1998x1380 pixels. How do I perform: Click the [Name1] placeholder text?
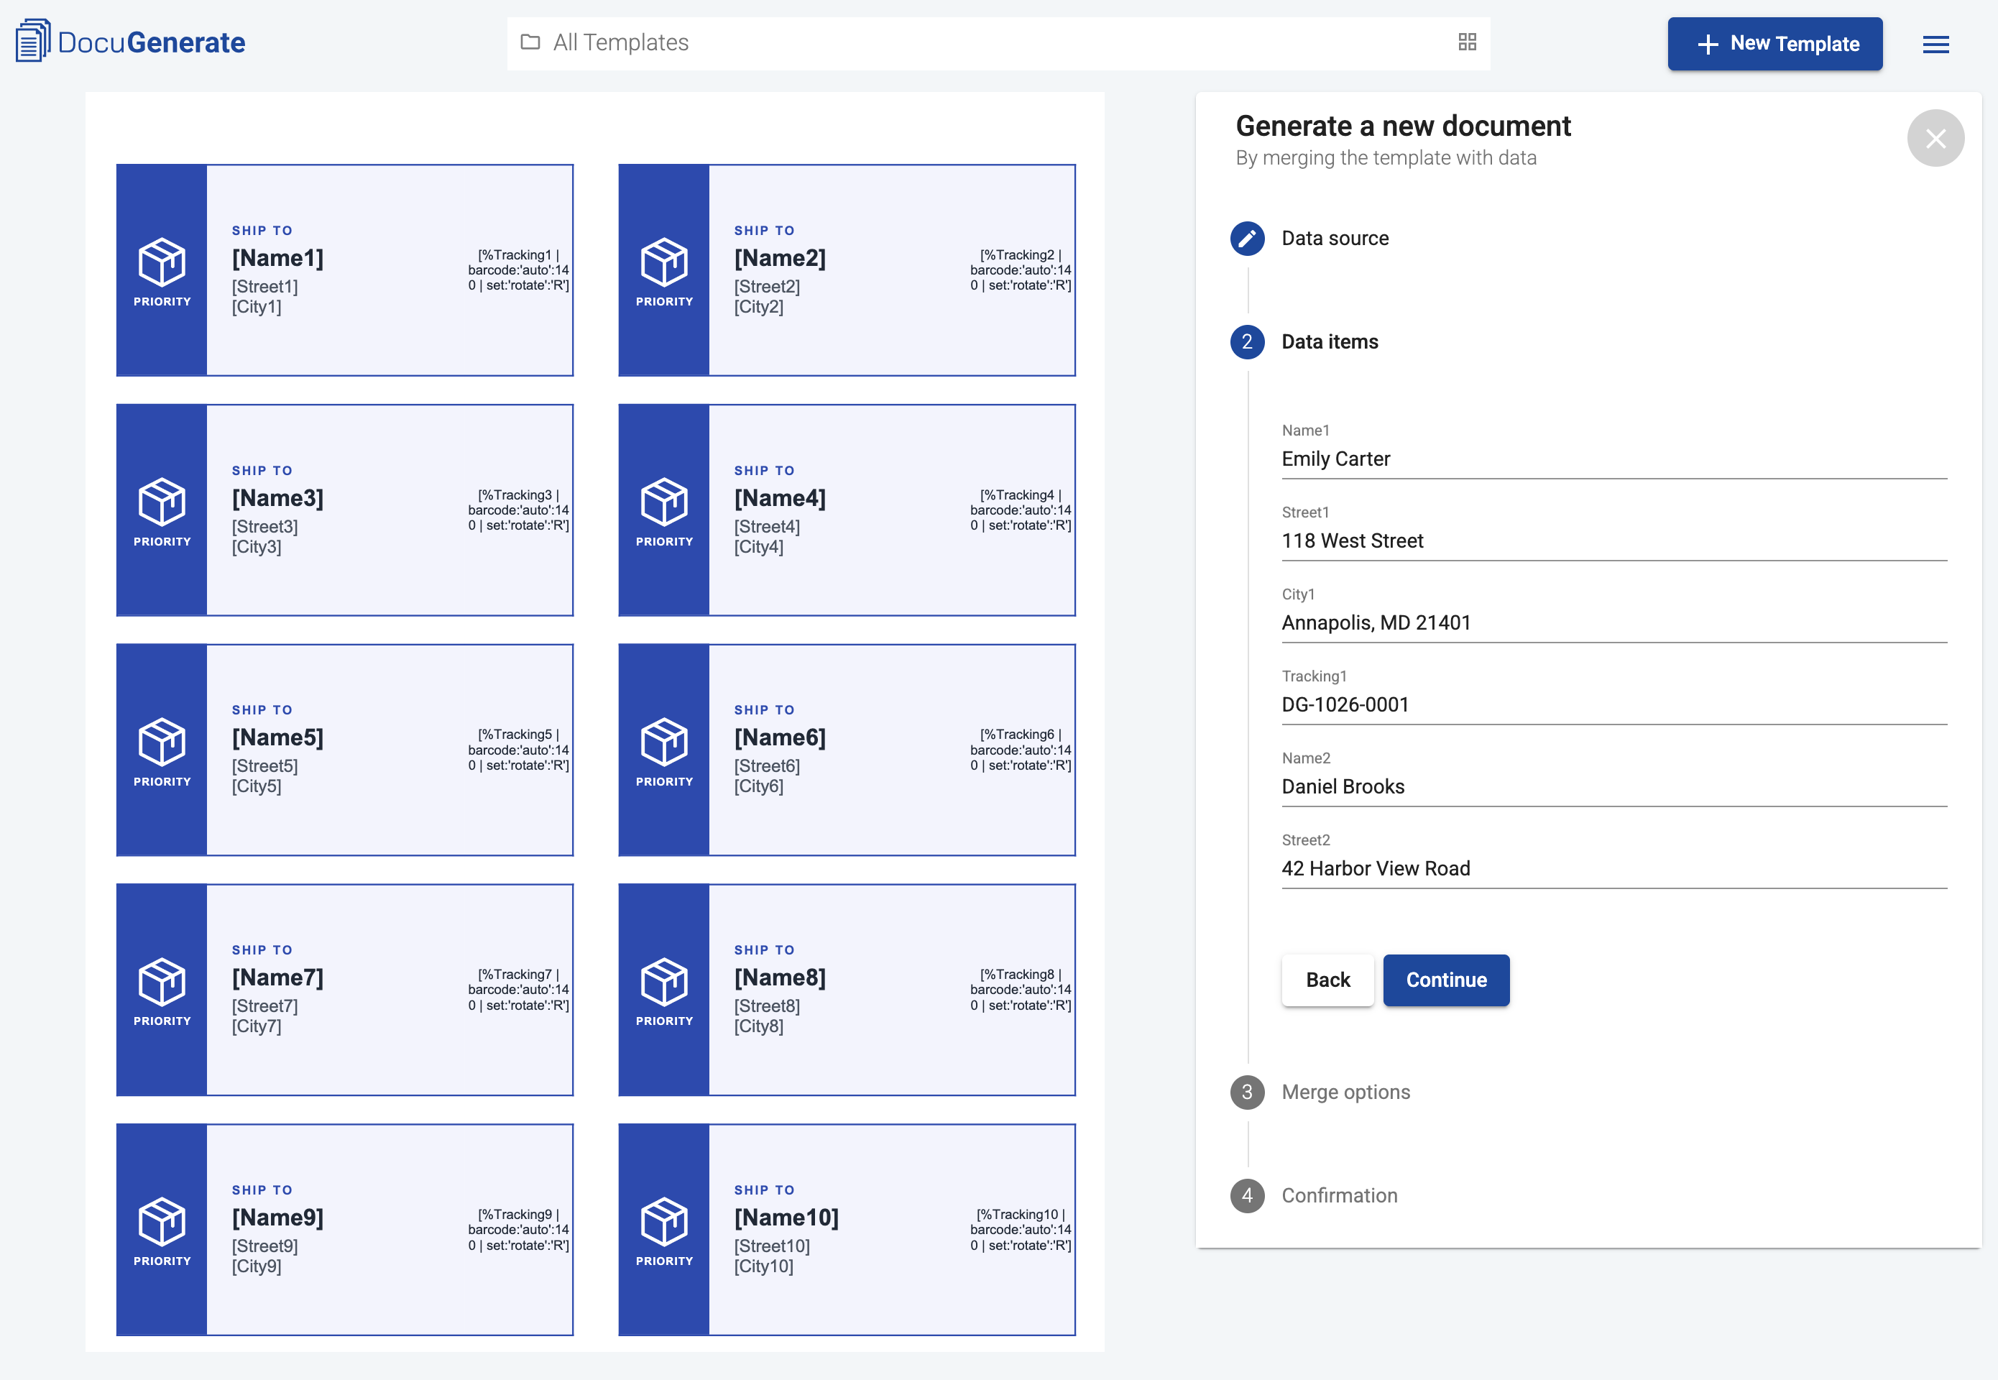click(277, 257)
